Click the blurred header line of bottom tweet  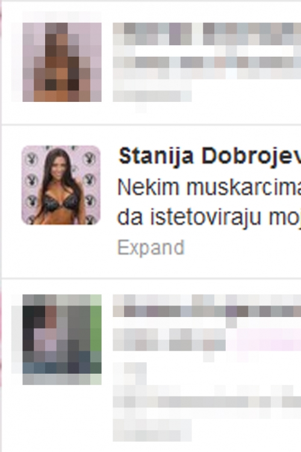tap(207, 300)
